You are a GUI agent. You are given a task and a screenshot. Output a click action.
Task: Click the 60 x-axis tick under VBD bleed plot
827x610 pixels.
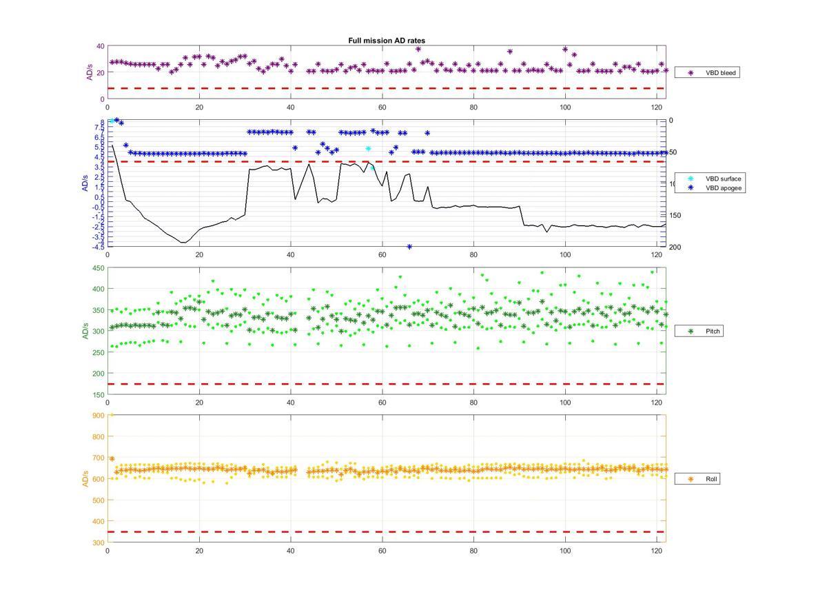(x=382, y=108)
